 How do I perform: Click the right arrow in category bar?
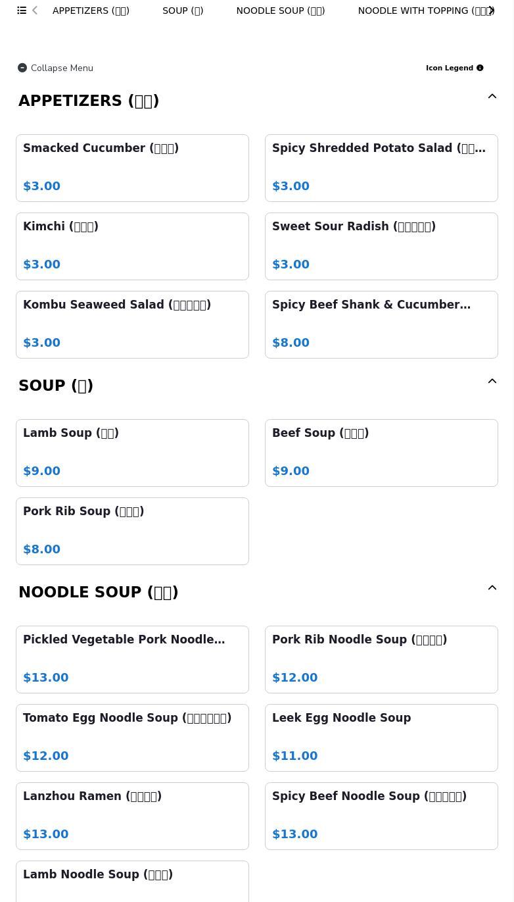click(x=492, y=11)
